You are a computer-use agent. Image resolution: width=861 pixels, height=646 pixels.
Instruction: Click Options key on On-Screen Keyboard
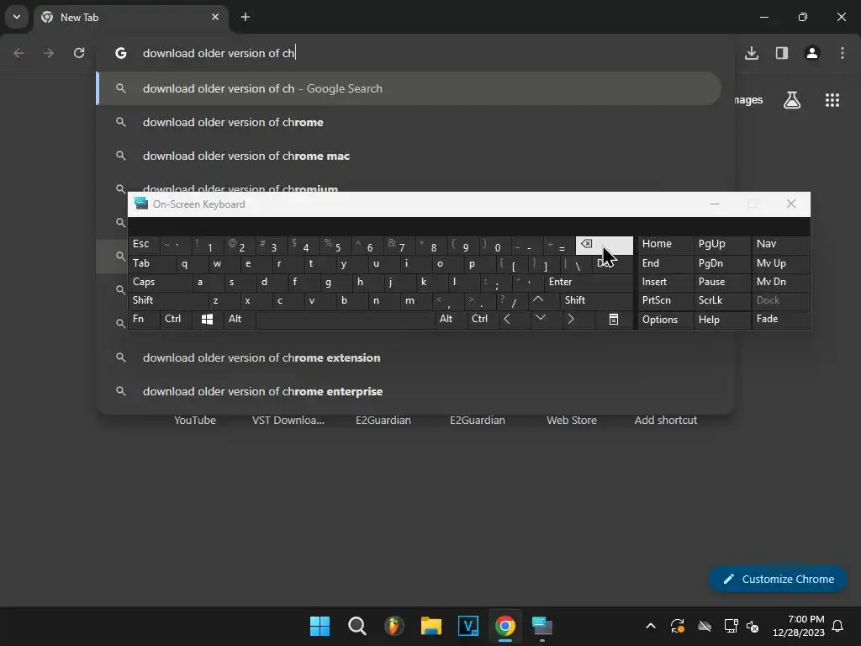tap(665, 319)
